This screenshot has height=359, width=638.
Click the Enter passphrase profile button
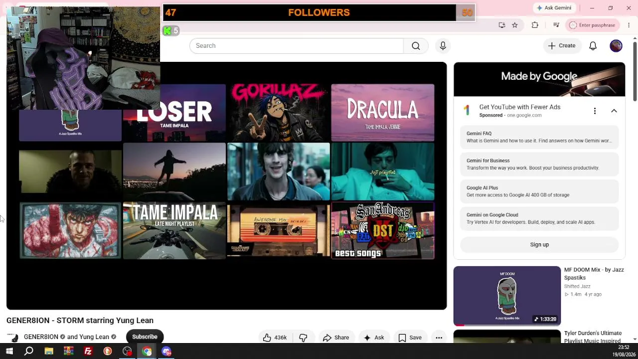(x=593, y=25)
